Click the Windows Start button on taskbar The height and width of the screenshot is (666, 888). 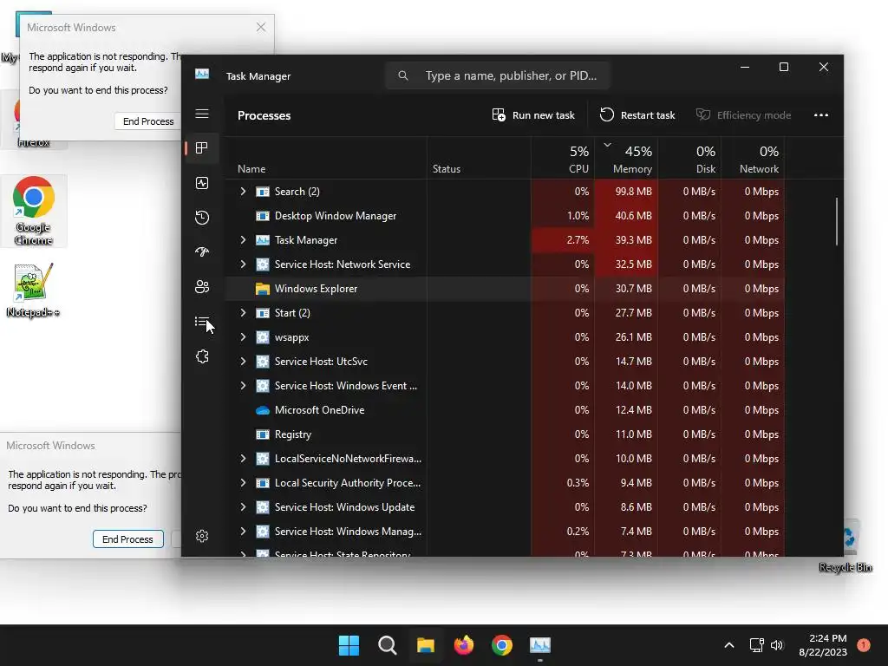tap(349, 645)
